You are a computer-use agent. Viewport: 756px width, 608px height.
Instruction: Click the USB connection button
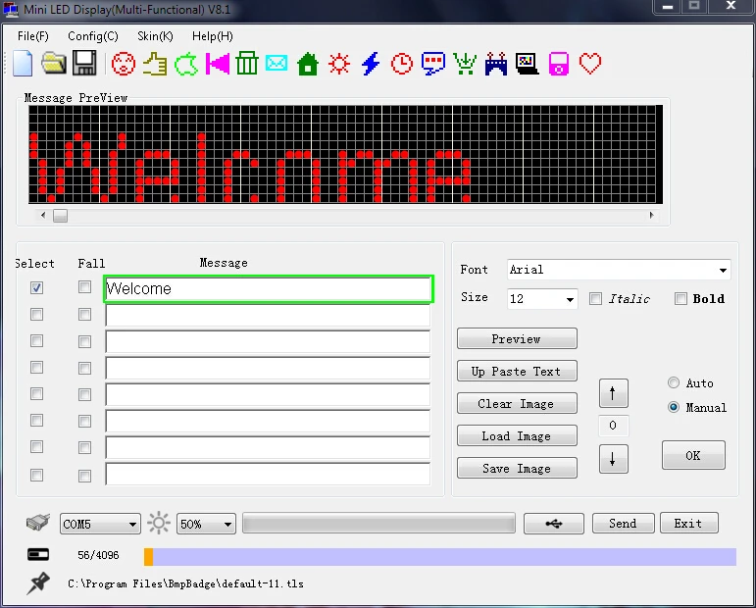point(554,523)
